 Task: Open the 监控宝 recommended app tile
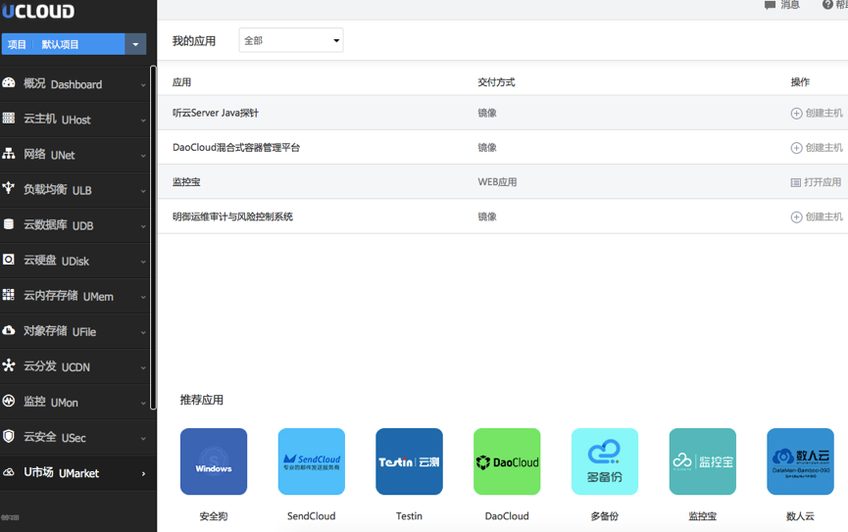pos(703,461)
